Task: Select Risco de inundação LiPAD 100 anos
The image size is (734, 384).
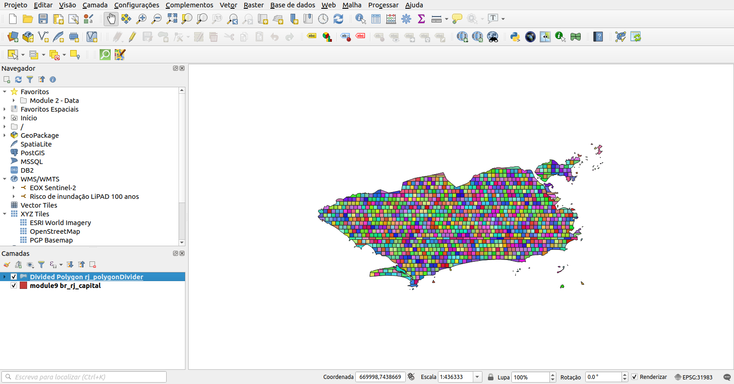Action: tap(84, 197)
